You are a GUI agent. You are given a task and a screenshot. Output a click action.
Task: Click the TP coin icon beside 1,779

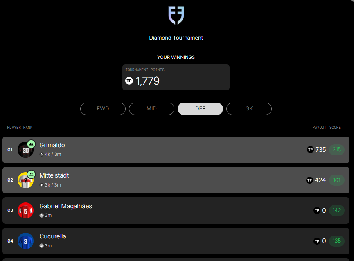pos(129,81)
